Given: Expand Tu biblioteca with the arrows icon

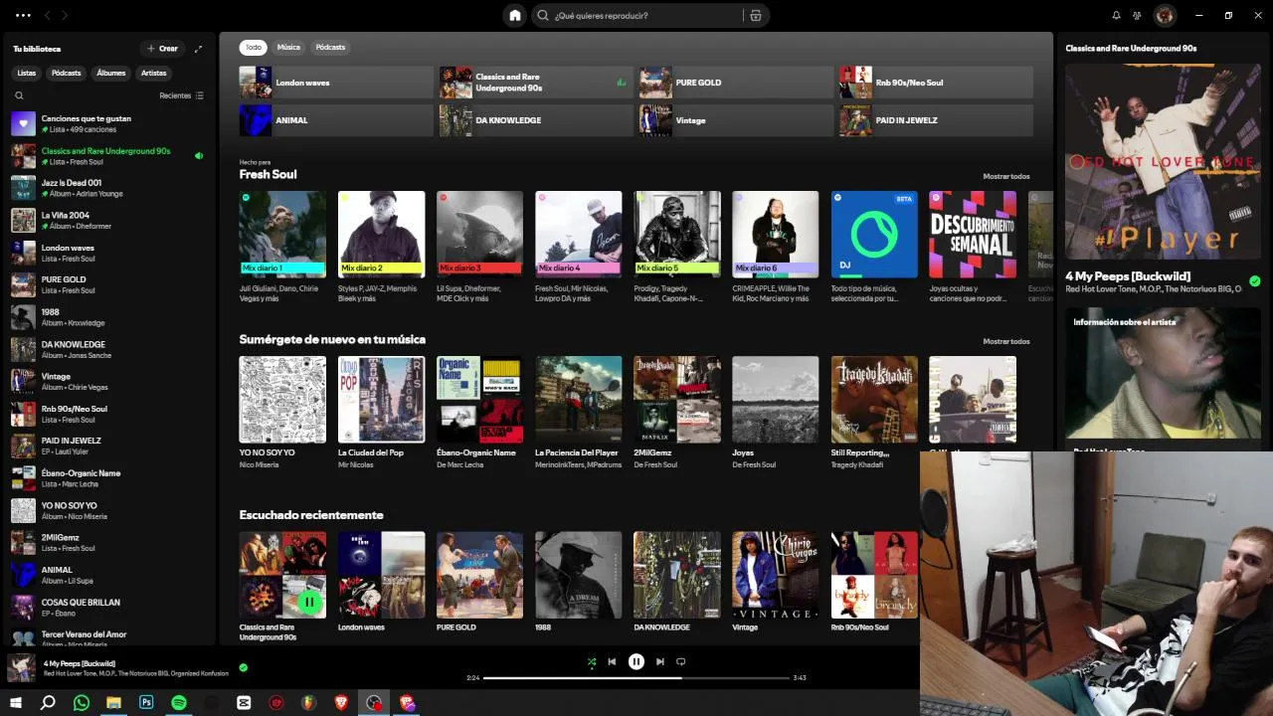Looking at the screenshot, I should pos(198,48).
